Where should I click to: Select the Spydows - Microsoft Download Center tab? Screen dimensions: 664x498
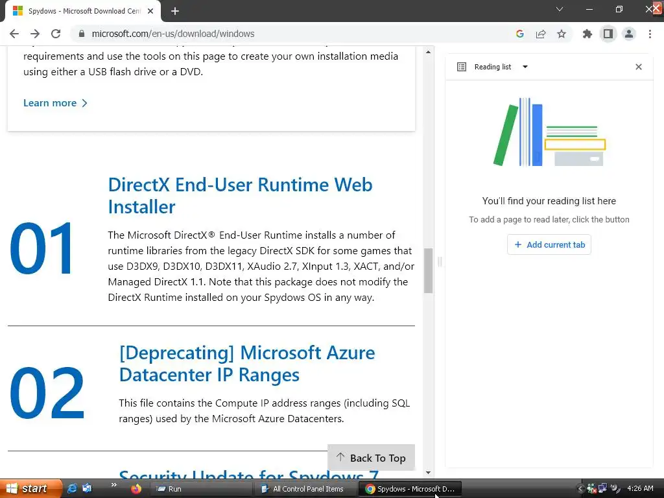pos(83,11)
